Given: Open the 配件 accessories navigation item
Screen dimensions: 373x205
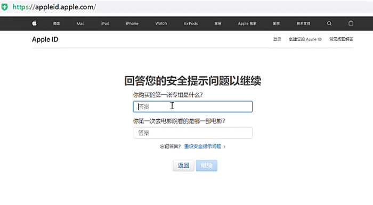Looking at the screenshot, I should tap(276, 23).
